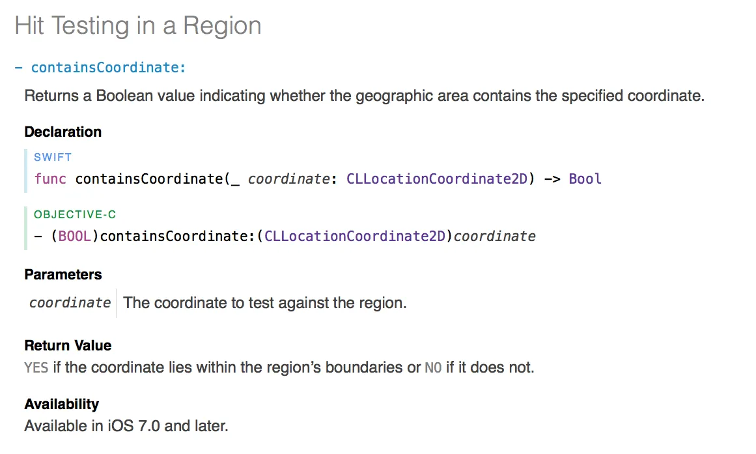This screenshot has height=454, width=756.
Task: Click the italic coordinate argument in Swift declaration
Action: click(289, 179)
